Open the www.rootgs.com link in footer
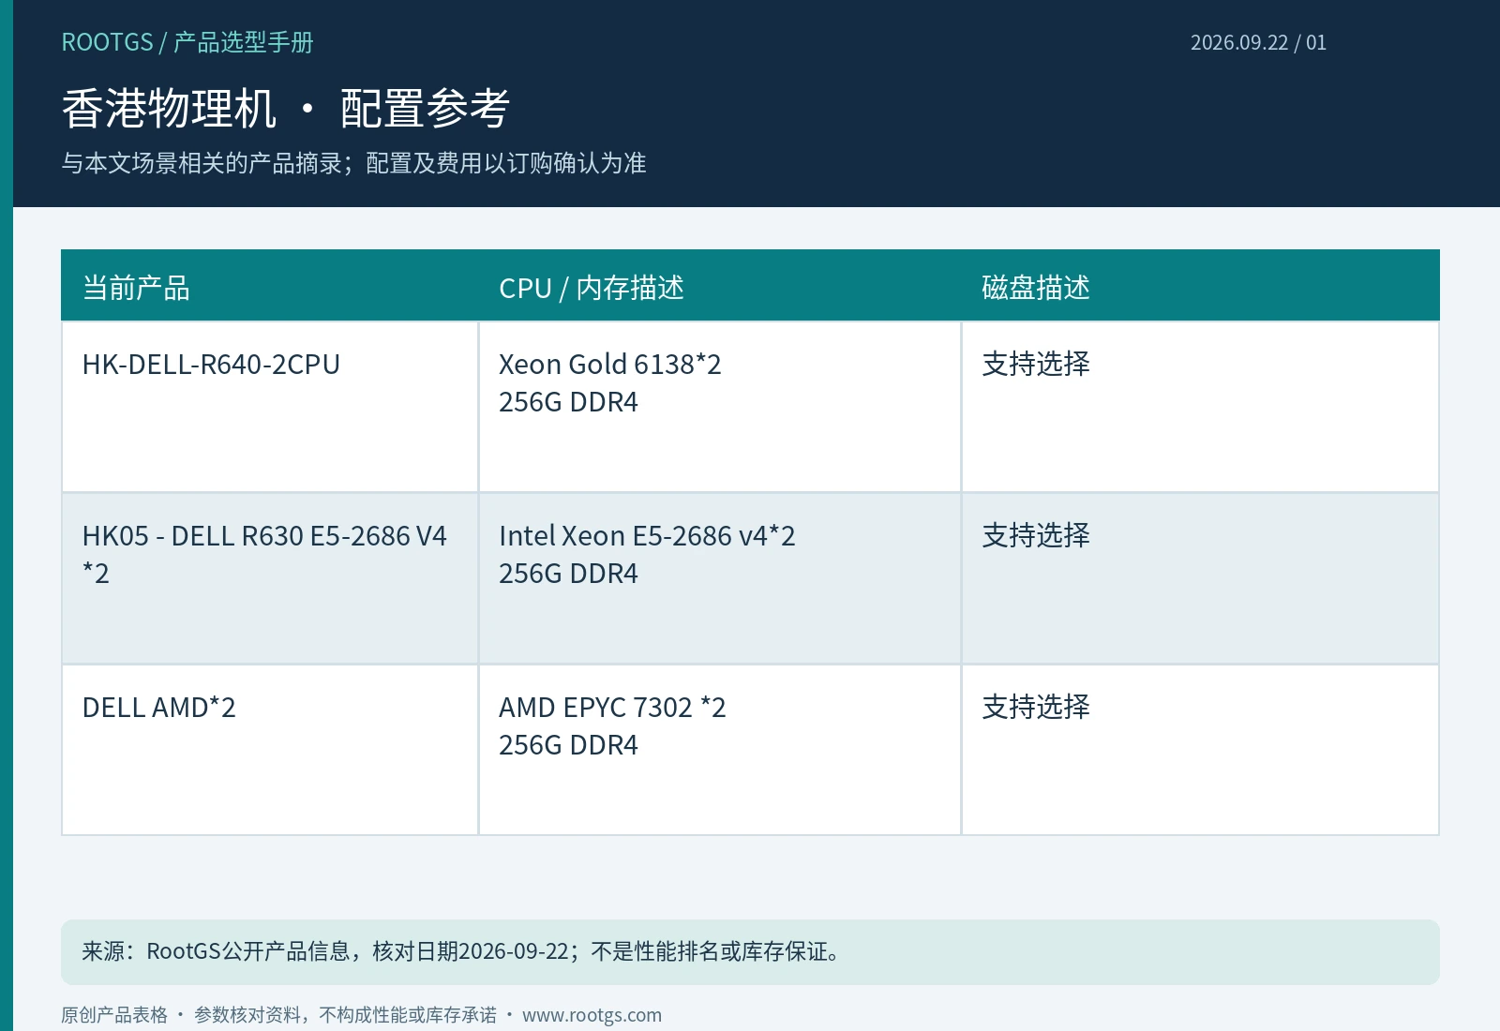Image resolution: width=1500 pixels, height=1031 pixels. pyautogui.click(x=592, y=1015)
